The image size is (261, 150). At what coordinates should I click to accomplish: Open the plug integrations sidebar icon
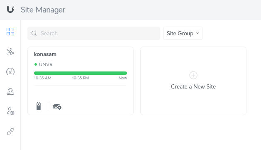pos(10,131)
